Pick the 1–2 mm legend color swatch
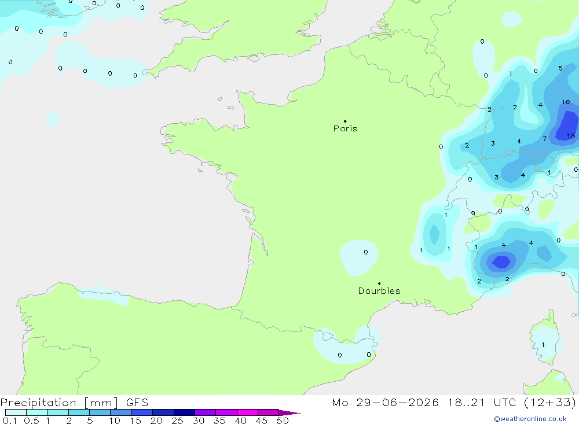The image size is (579, 424). point(58,412)
